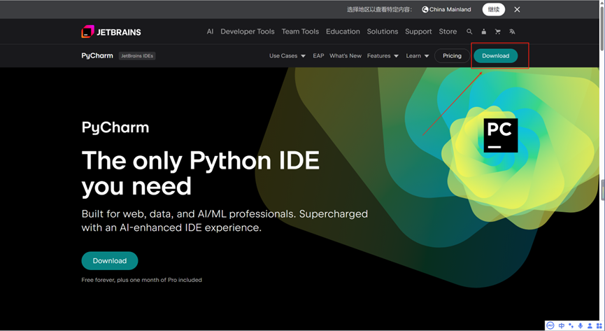Toggle the 中 Chinese input mode icon
The height and width of the screenshot is (331, 605).
tap(562, 325)
